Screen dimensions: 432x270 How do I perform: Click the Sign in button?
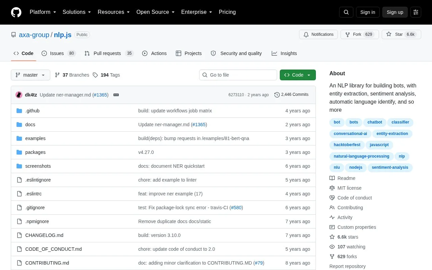(x=368, y=12)
